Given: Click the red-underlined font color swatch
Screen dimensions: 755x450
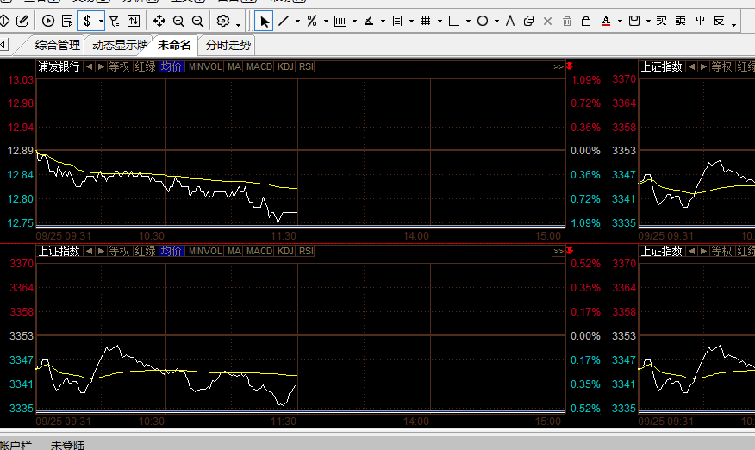Looking at the screenshot, I should click(607, 21).
